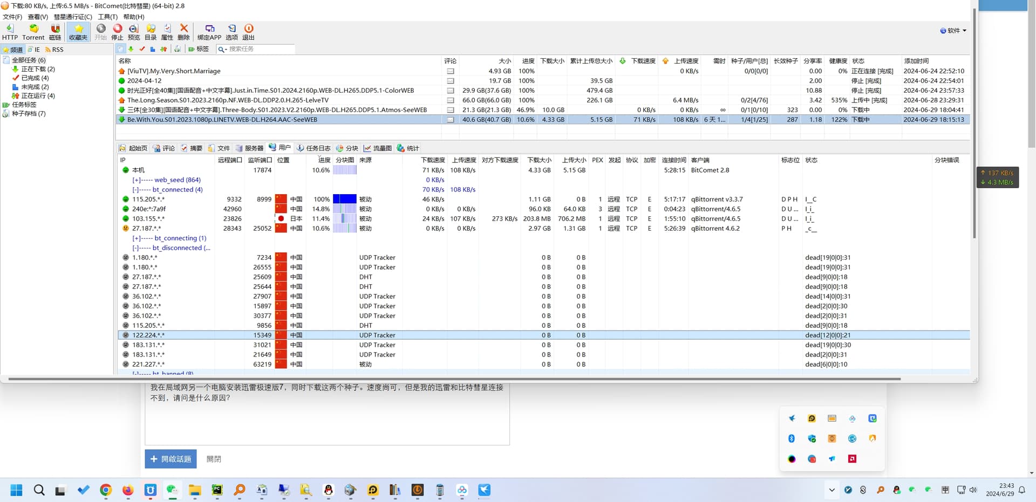Open comment icon for 2024-04-12 task
The height and width of the screenshot is (502, 1036).
[451, 81]
